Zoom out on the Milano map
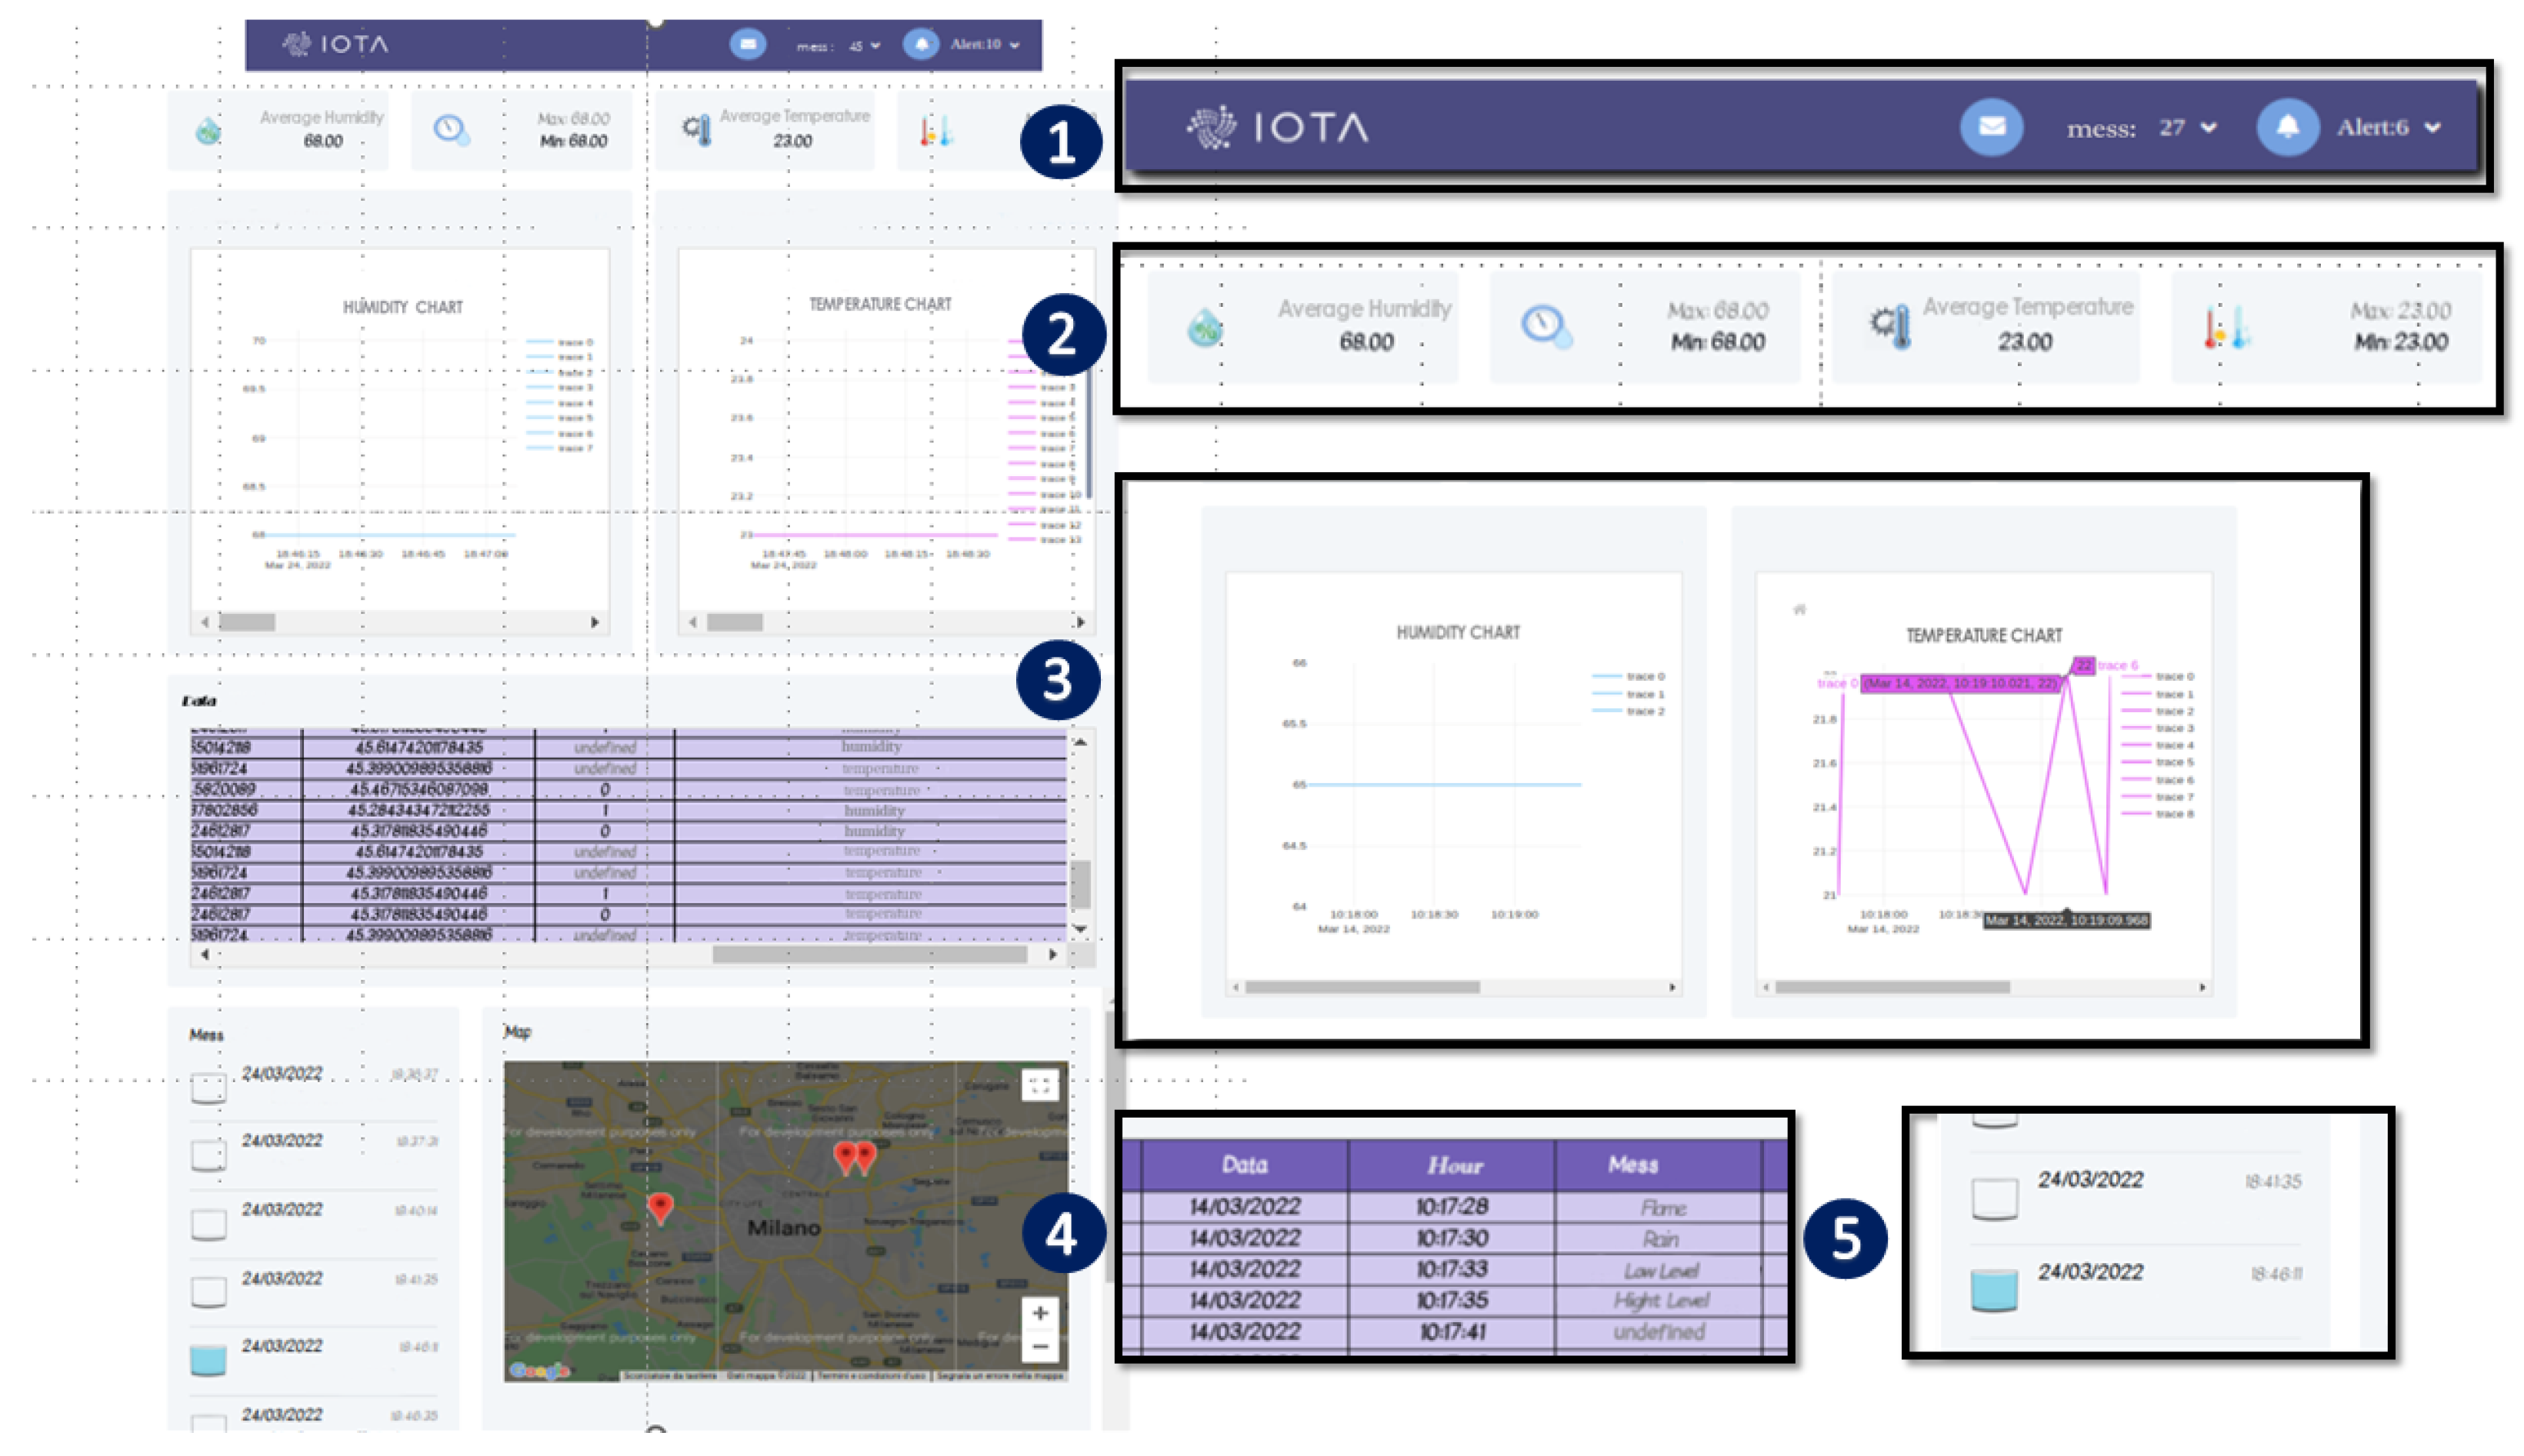 [x=1040, y=1347]
